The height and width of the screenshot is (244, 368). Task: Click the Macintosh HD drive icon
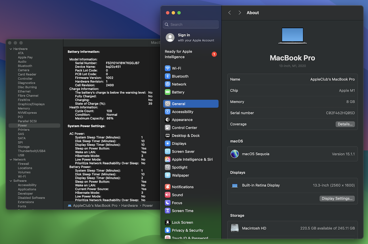coord(235,228)
